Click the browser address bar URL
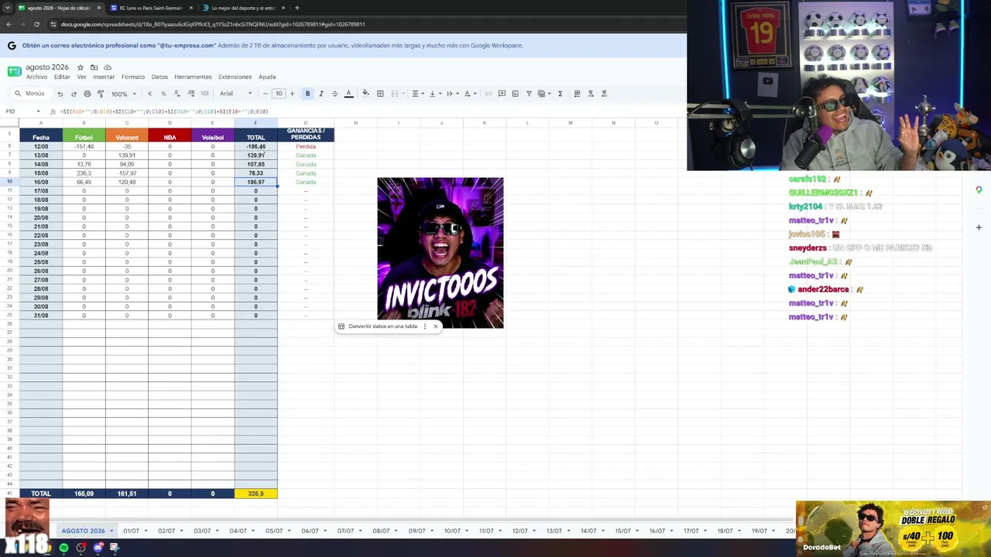The image size is (991, 557). pyautogui.click(x=213, y=24)
